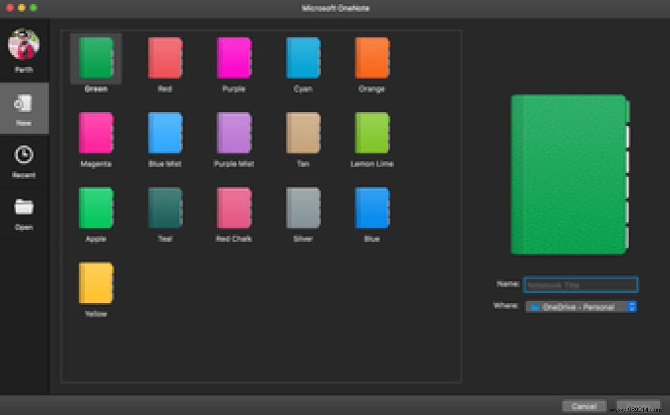Screen dimensions: 670x415
Task: Choose the Tan notebook icon
Action: [x=303, y=133]
